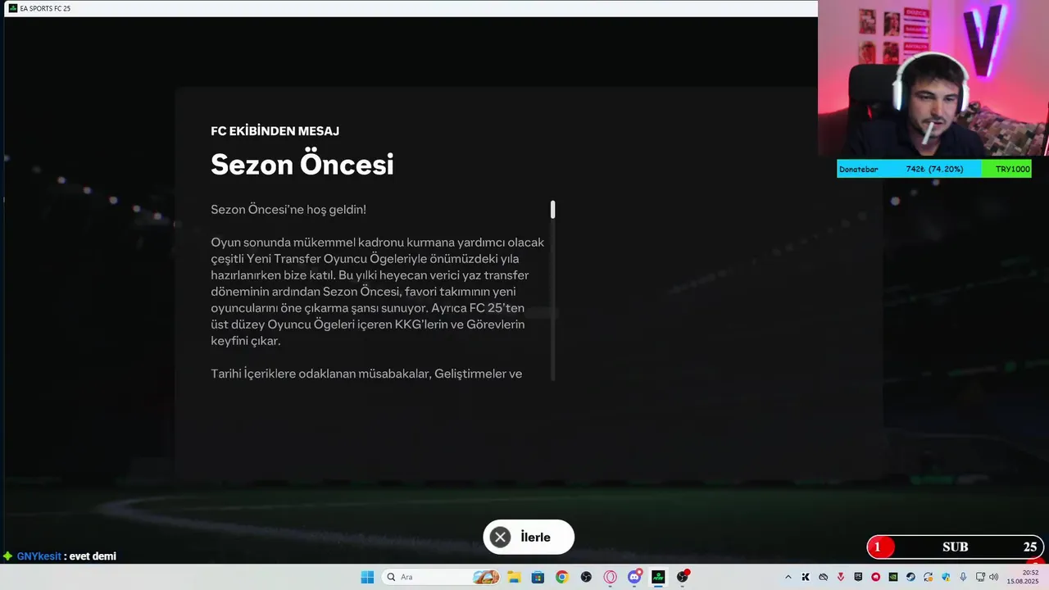Open the Epic Games tray icon

858,577
